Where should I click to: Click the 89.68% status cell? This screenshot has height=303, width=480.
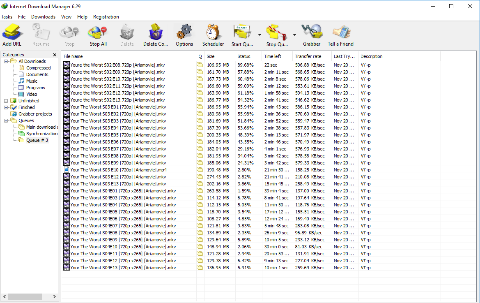[246, 65]
